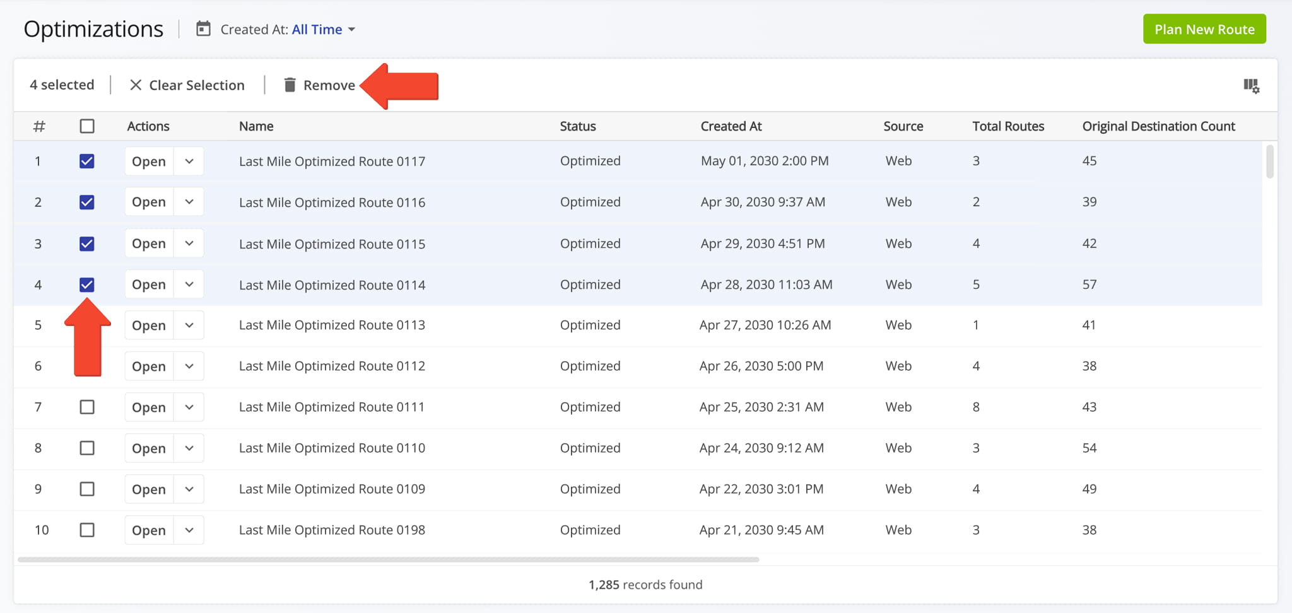Uncheck Last Mile Optimized Route 0115 checkbox

tap(87, 243)
